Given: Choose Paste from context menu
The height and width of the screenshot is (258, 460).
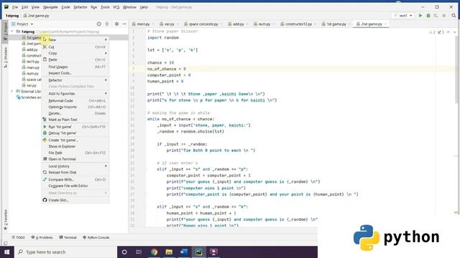Looking at the screenshot, I should pos(75,59).
